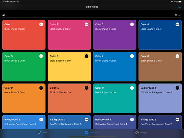Open more options on Color 4 card
Screen dimensions: 184x138
(177, 24)
